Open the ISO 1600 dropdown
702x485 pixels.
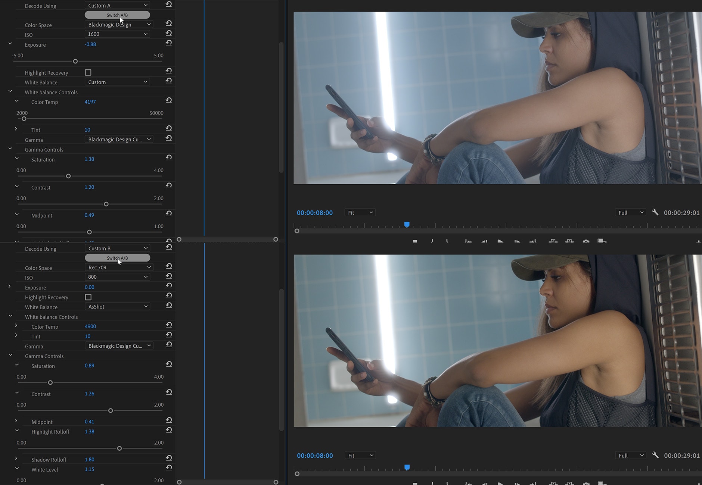pyautogui.click(x=117, y=34)
